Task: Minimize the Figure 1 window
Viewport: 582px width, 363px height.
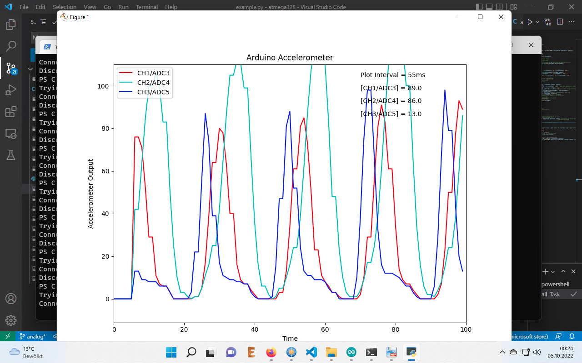Action: point(459,17)
